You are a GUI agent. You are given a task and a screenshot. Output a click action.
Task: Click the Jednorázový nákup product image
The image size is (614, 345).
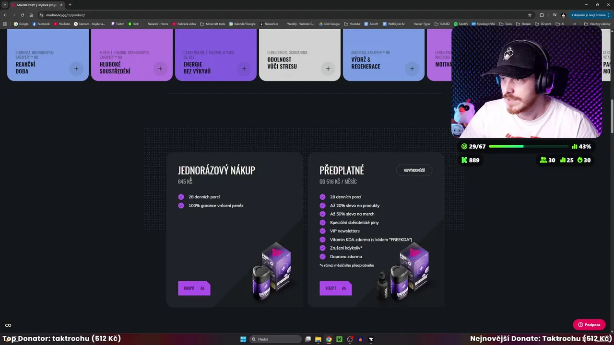(272, 271)
